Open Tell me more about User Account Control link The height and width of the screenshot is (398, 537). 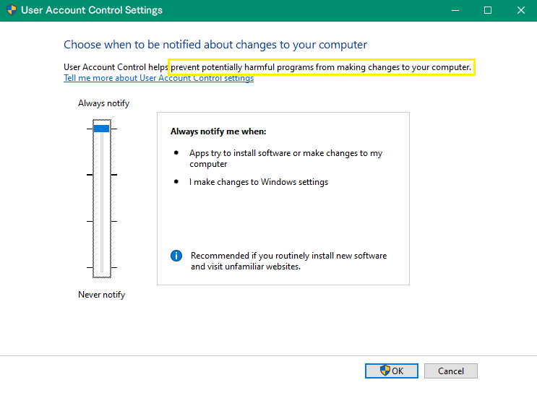coord(158,78)
